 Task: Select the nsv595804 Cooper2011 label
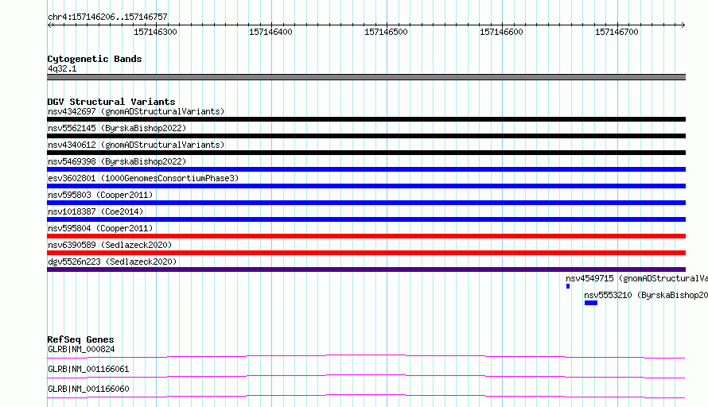pyautogui.click(x=100, y=228)
